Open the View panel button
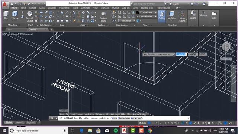The width and height of the screenshot is (238, 134). (x=214, y=18)
